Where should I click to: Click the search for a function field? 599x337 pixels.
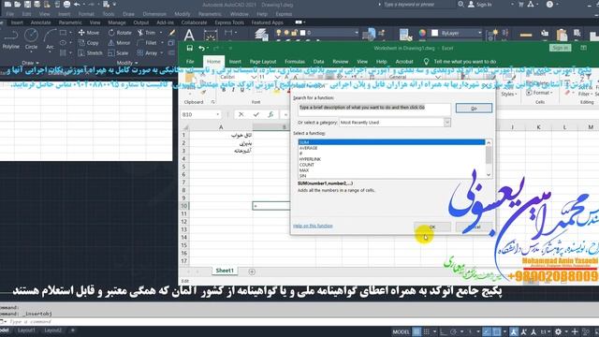(x=374, y=109)
